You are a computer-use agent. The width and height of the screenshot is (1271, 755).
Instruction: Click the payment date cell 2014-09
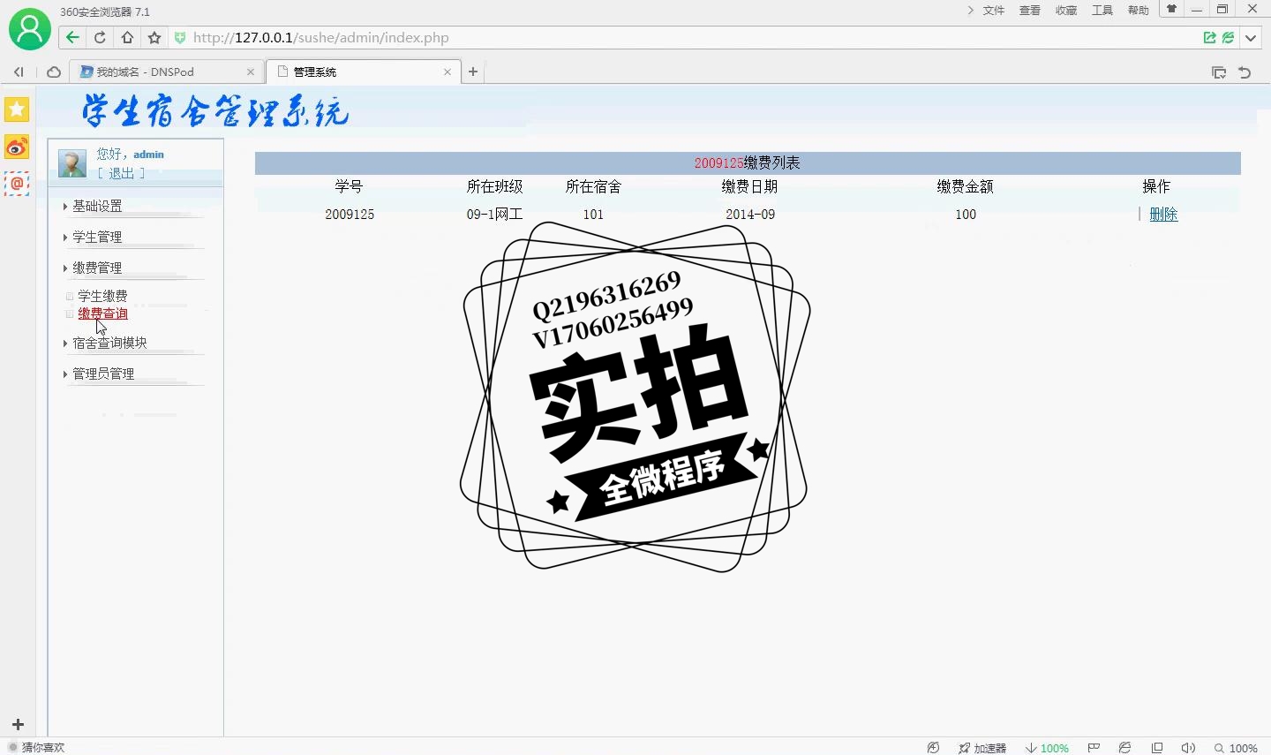[750, 215]
